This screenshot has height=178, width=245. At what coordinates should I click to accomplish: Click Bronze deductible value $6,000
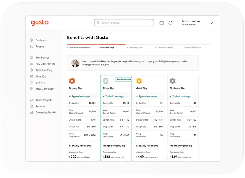pos(92,103)
